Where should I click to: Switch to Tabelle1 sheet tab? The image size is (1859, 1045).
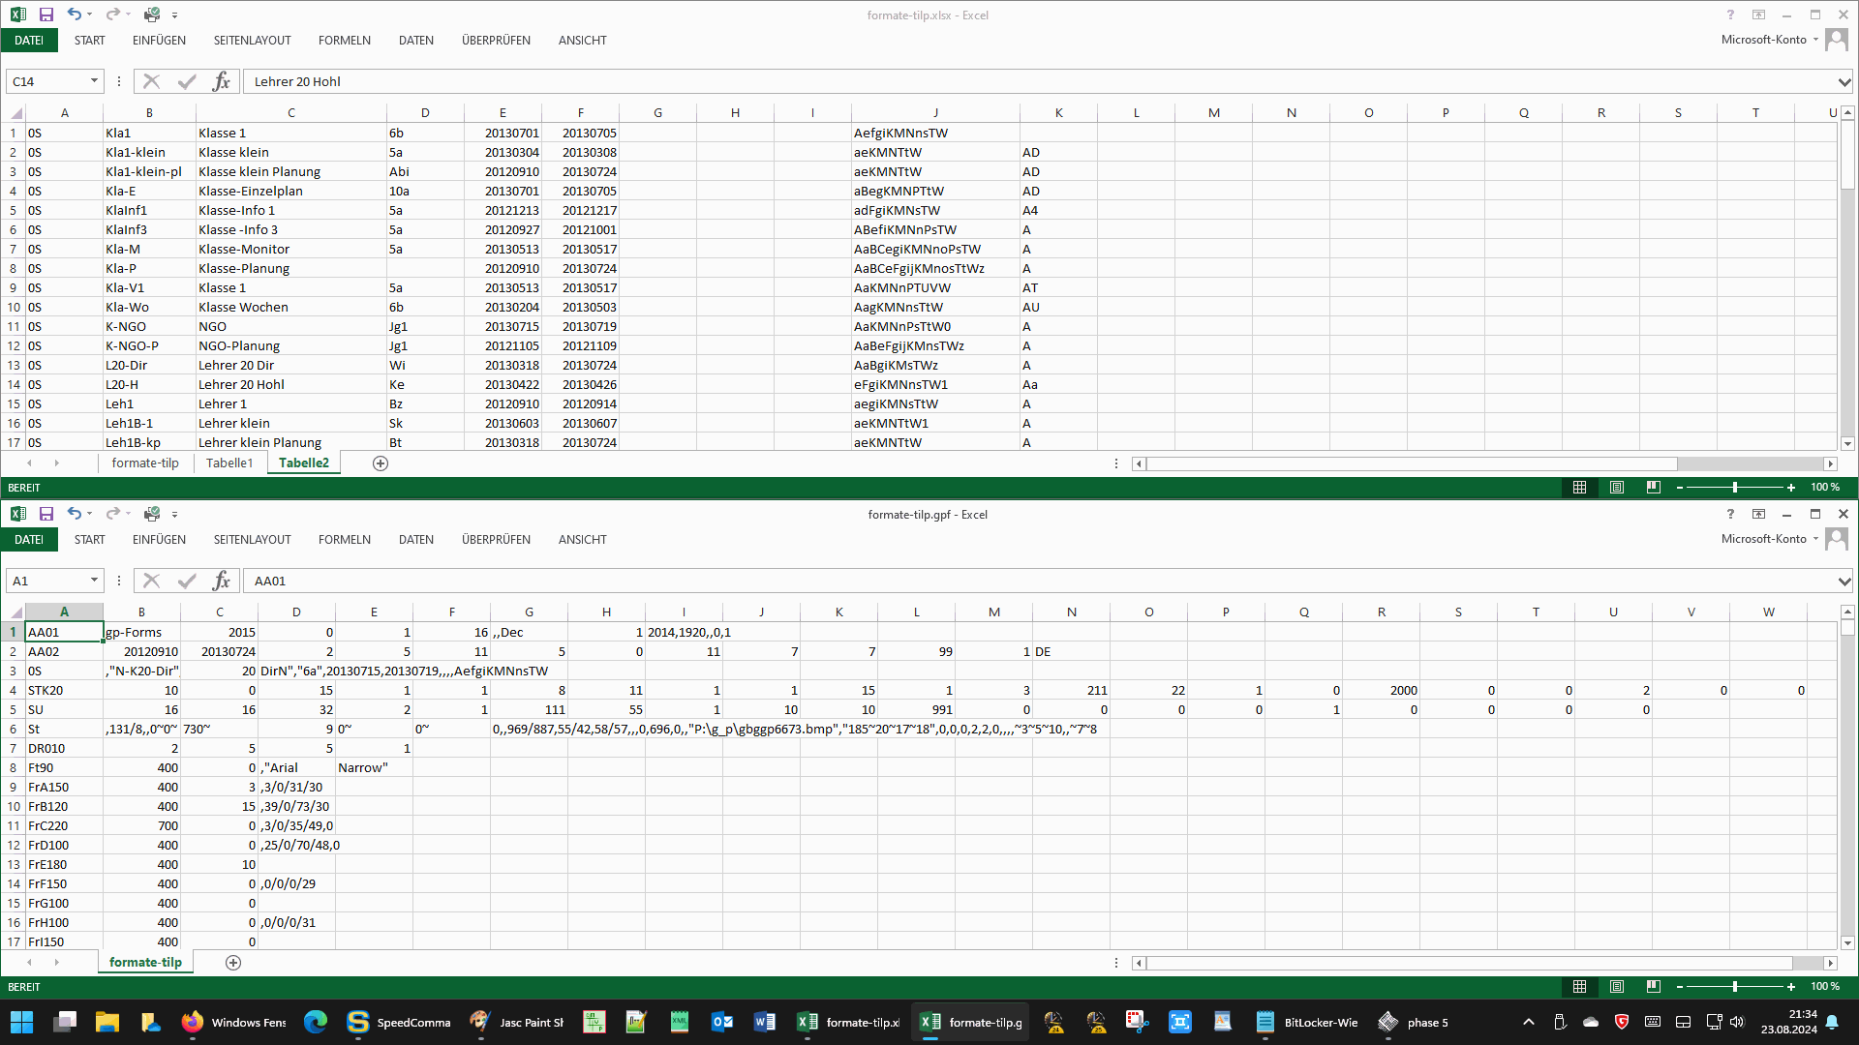(x=229, y=463)
